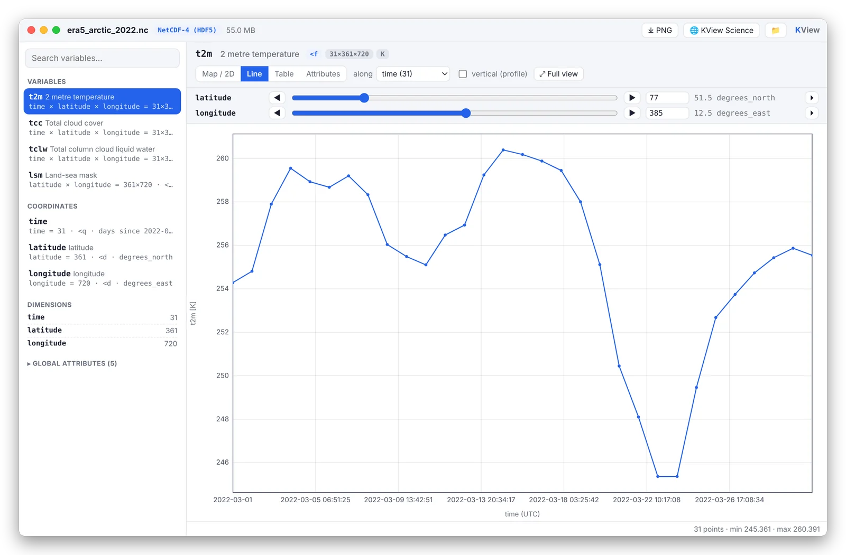Click the latitude index field 77

[667, 98]
